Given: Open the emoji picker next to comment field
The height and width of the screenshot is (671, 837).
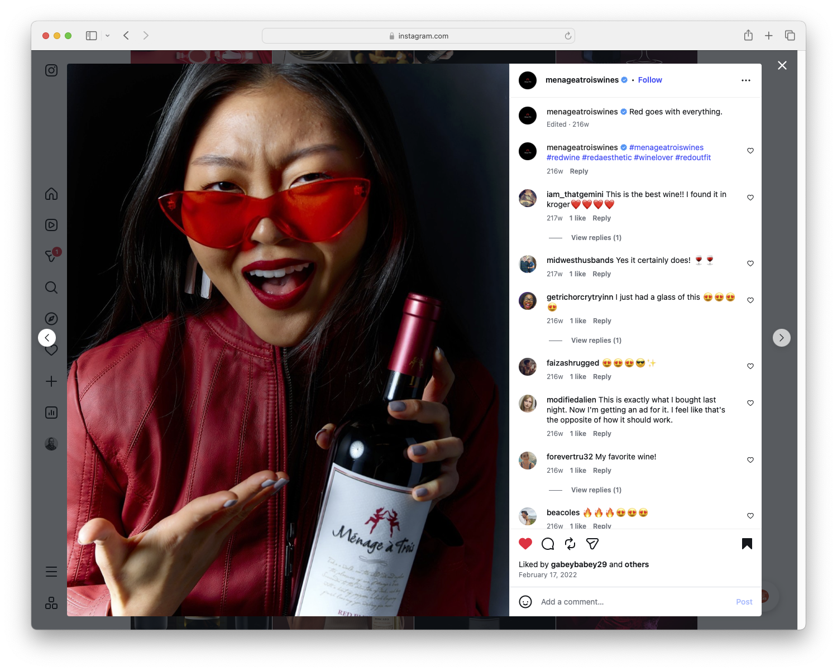Looking at the screenshot, I should (x=525, y=602).
